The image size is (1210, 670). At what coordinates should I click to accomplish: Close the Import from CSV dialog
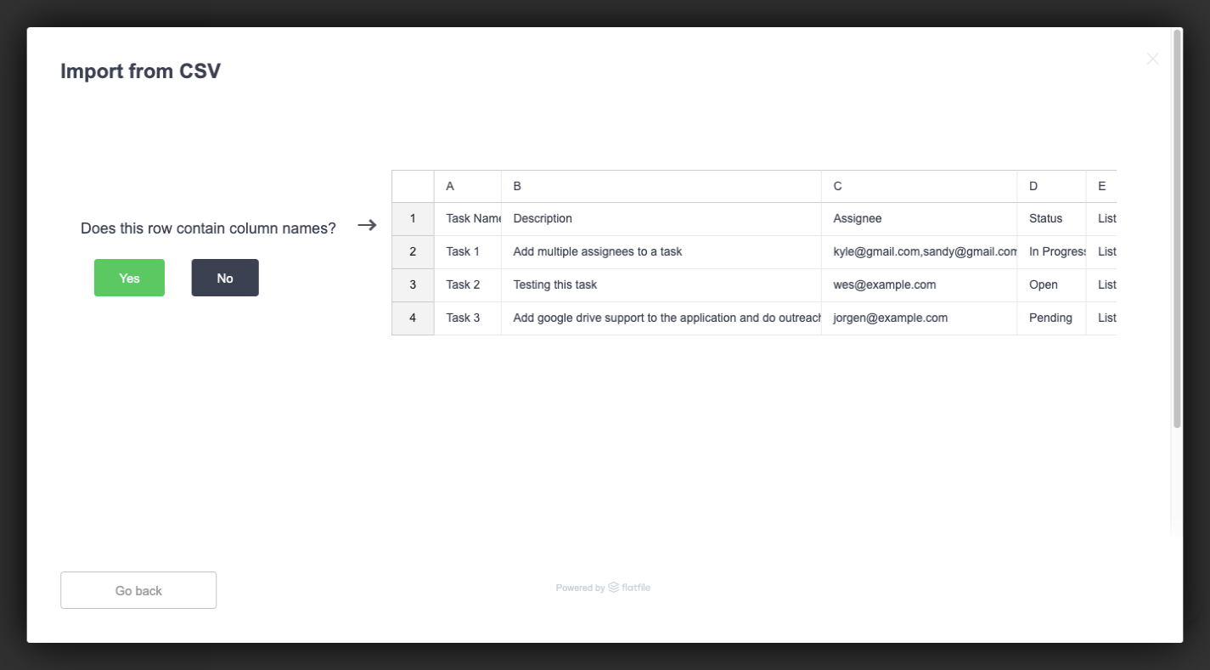1152,59
